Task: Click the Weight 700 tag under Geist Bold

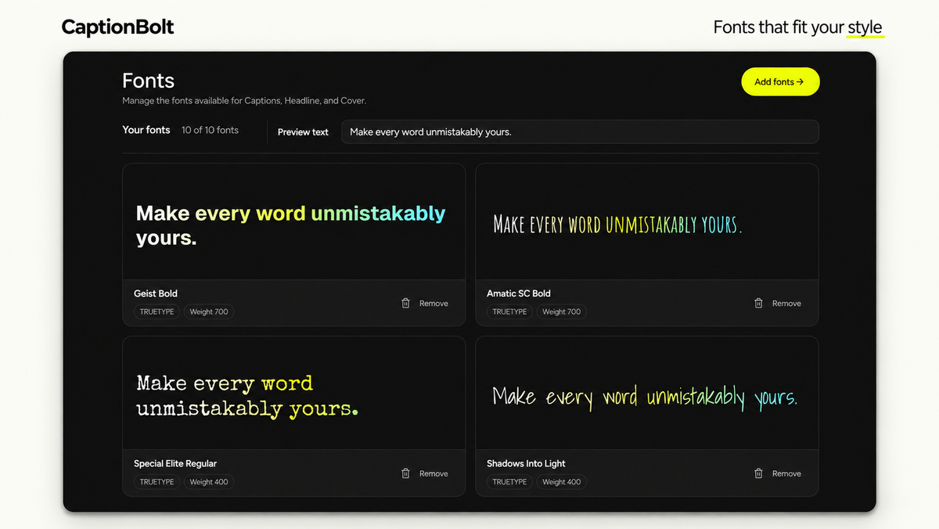Action: tap(209, 311)
